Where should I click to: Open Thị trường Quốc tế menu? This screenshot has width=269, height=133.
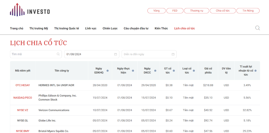coord(66,28)
